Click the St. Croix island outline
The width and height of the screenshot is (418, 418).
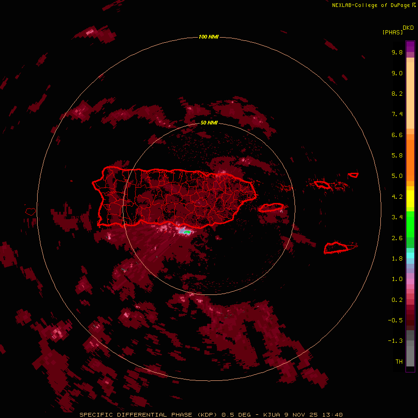[x=336, y=248]
